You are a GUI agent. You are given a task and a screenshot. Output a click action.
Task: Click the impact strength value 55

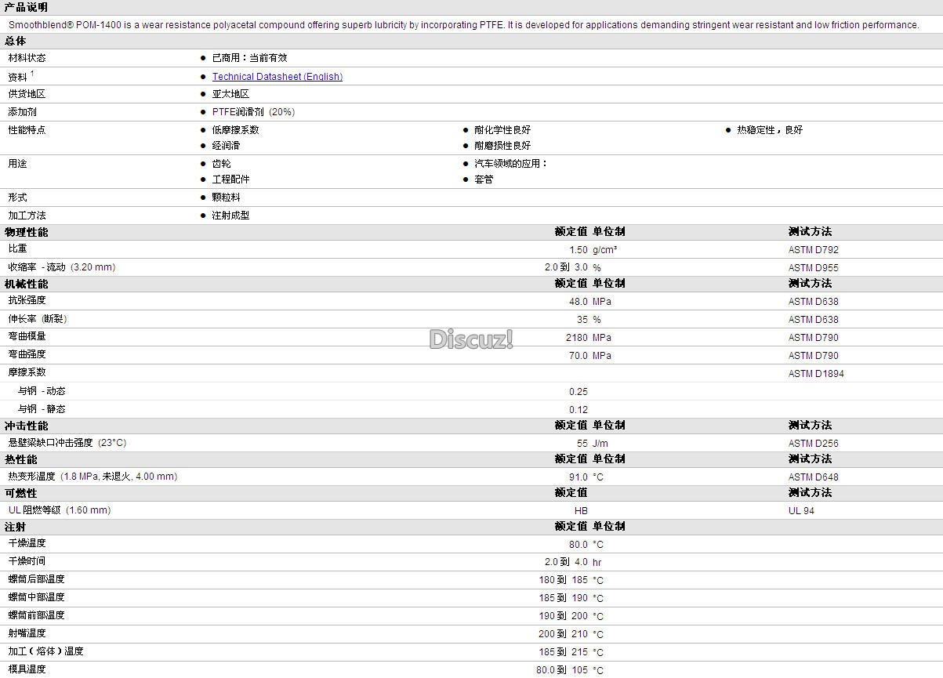point(582,444)
